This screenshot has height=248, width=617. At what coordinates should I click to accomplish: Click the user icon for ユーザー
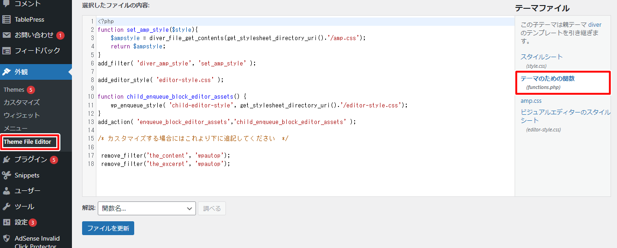(6, 191)
